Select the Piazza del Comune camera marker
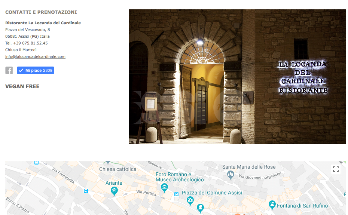Screen dimensions: 348x215 pos(190,201)
